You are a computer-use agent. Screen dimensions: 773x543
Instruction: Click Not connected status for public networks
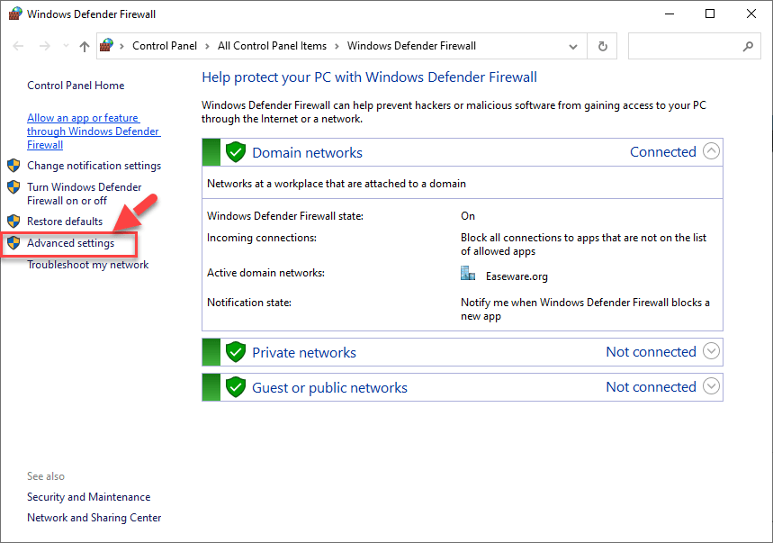[x=651, y=387]
